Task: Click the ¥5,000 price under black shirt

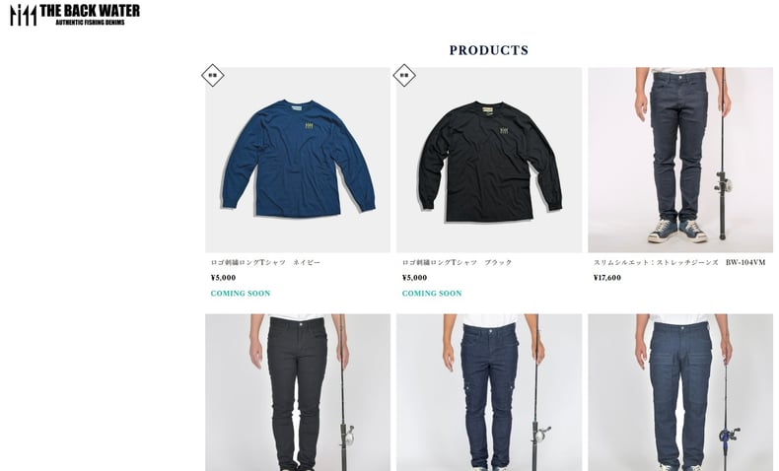Action: [x=414, y=278]
